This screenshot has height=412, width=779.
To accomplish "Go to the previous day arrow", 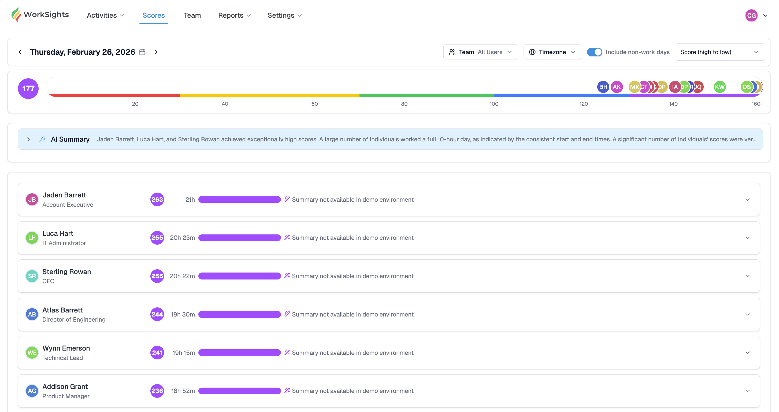I will pyautogui.click(x=20, y=52).
